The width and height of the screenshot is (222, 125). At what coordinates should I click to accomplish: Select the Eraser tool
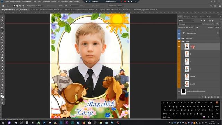2,61
